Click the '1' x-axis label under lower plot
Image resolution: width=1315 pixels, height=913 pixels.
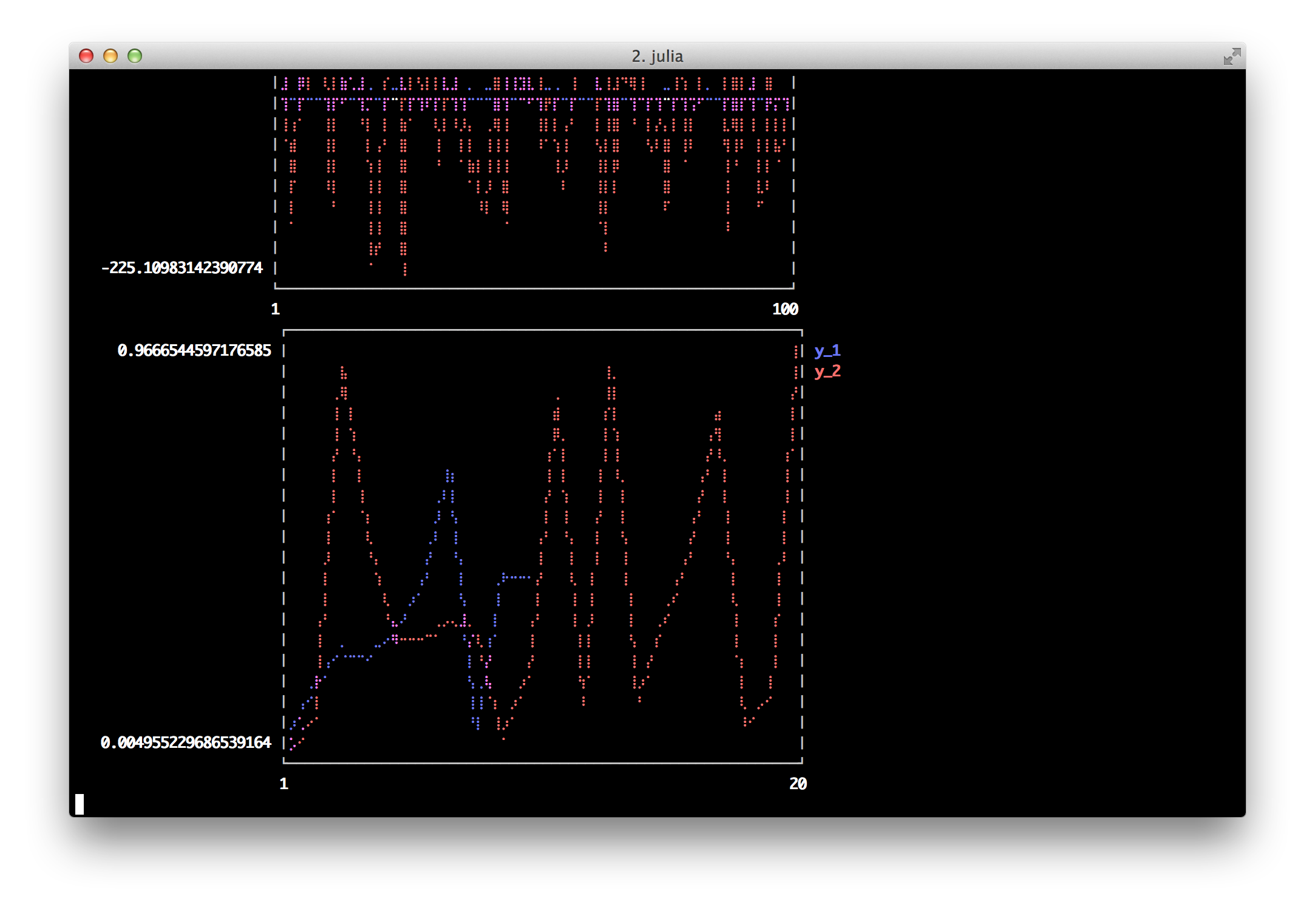coord(284,784)
